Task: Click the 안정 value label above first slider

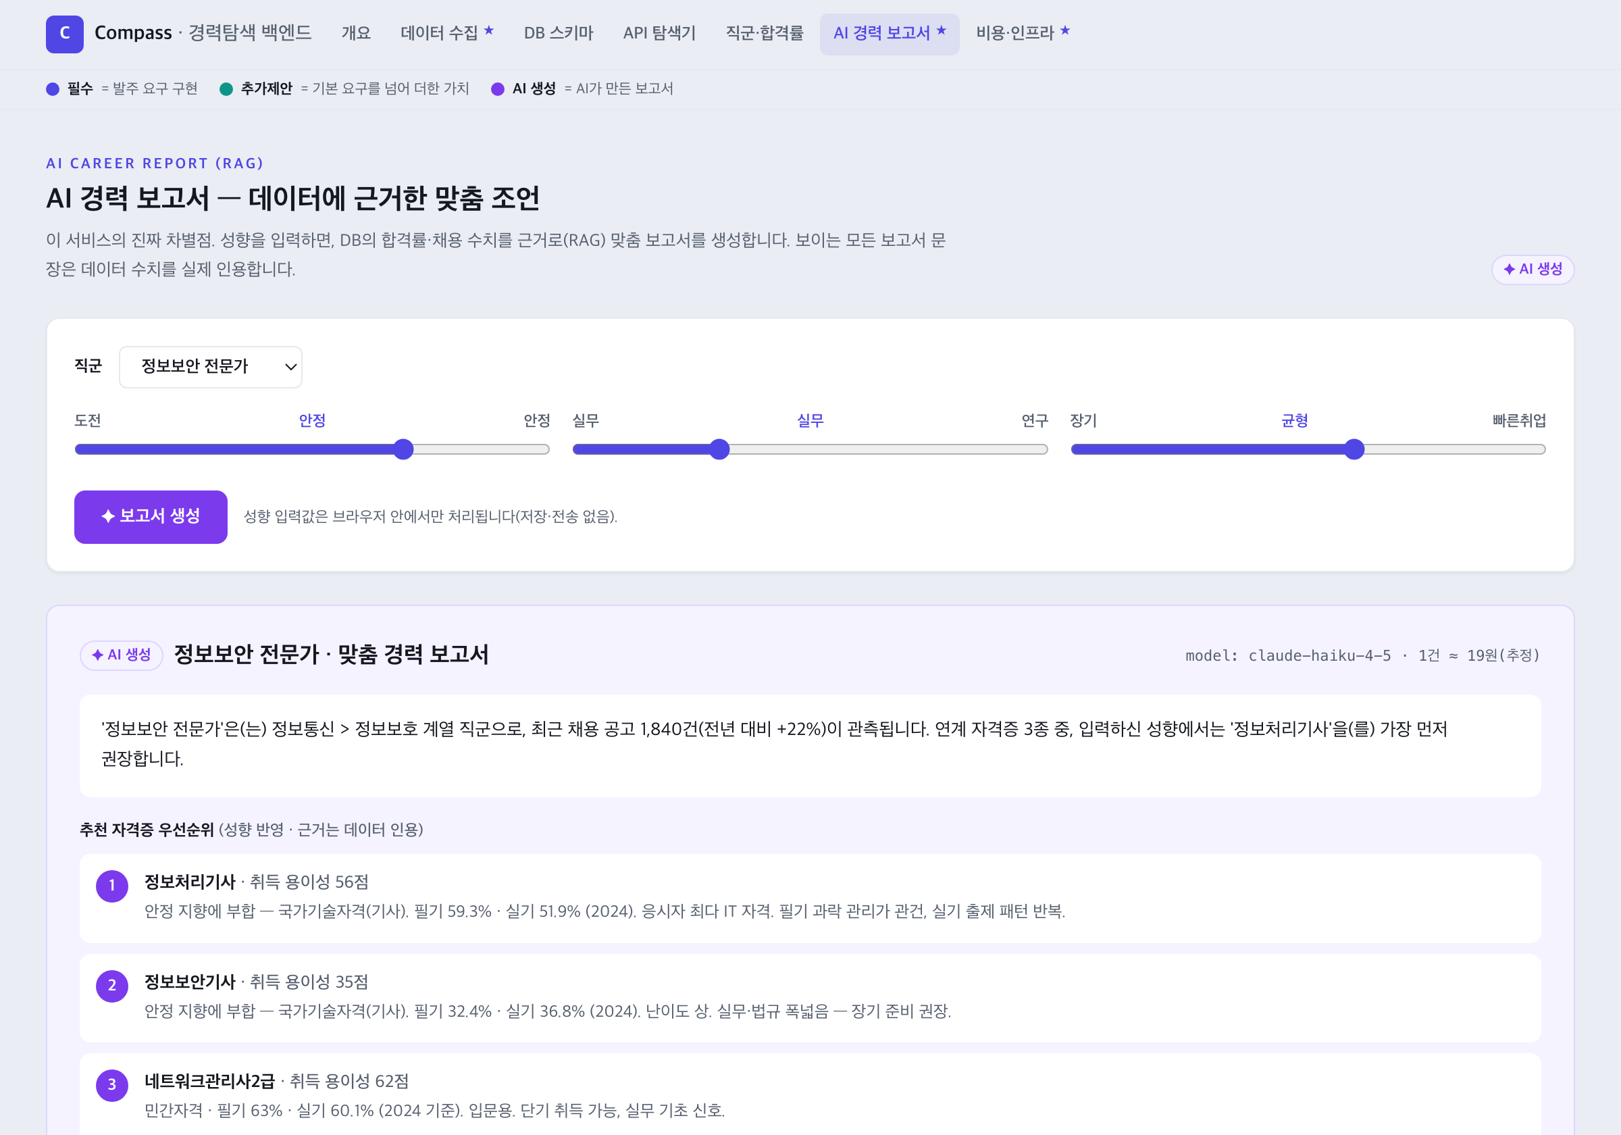Action: pyautogui.click(x=312, y=421)
